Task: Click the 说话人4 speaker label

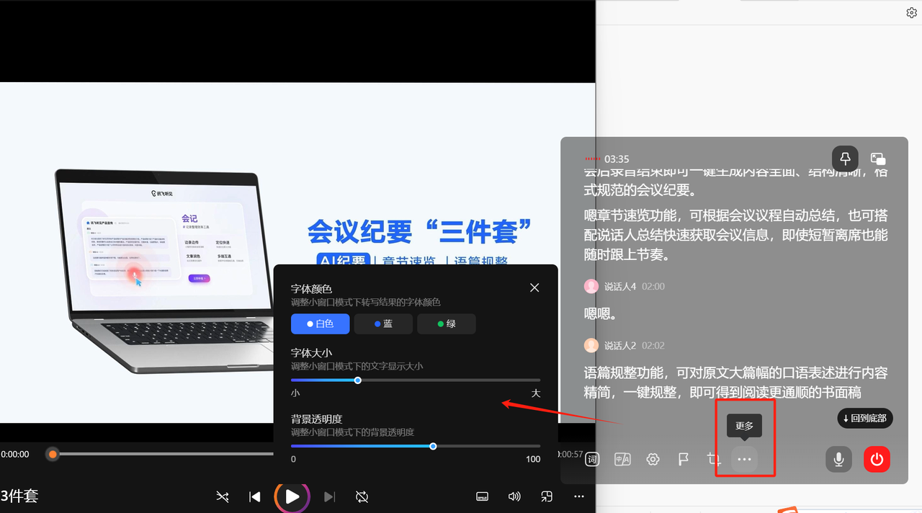Action: pyautogui.click(x=620, y=286)
